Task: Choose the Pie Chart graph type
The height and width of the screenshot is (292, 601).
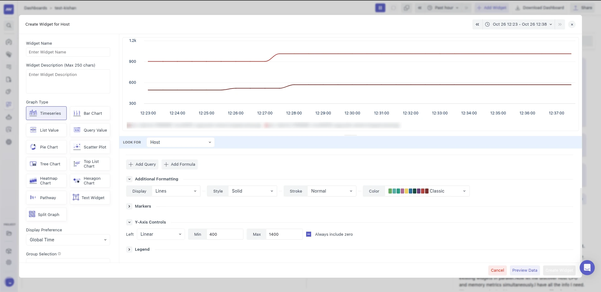Action: (46, 147)
